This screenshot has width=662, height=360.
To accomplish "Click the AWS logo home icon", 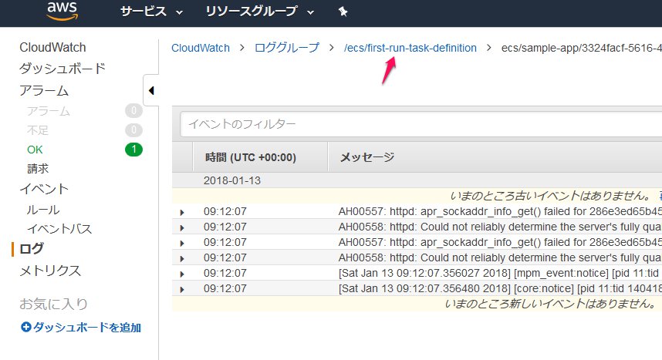I will click(62, 11).
